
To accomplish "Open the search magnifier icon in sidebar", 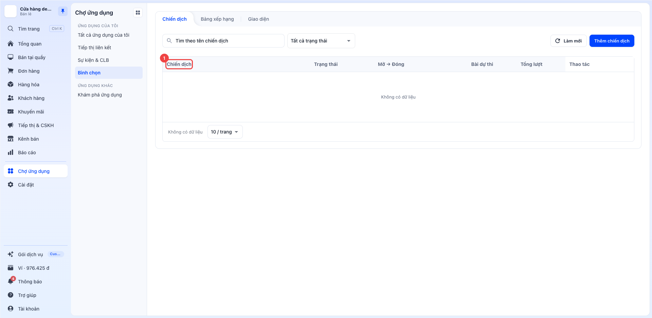I will tap(11, 29).
